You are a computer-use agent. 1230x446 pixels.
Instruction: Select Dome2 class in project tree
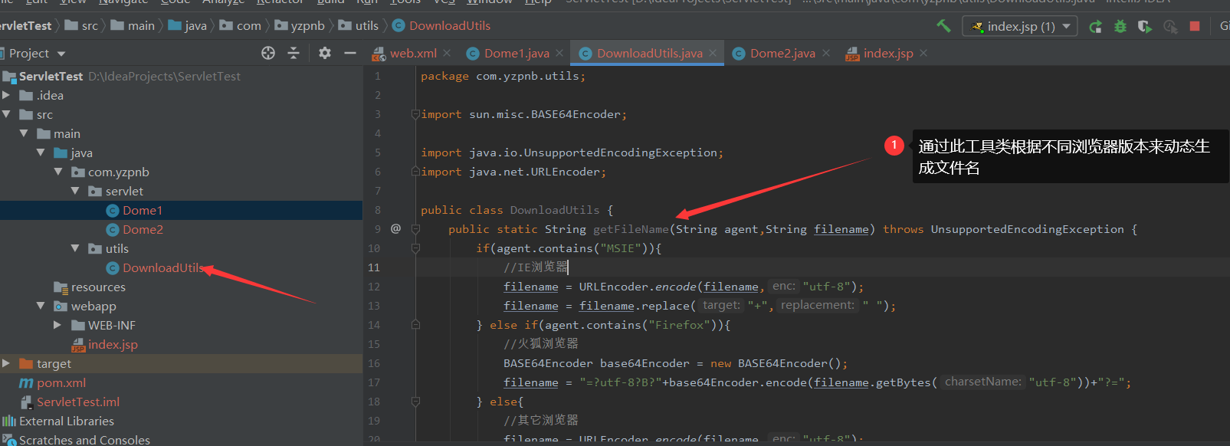pos(143,229)
